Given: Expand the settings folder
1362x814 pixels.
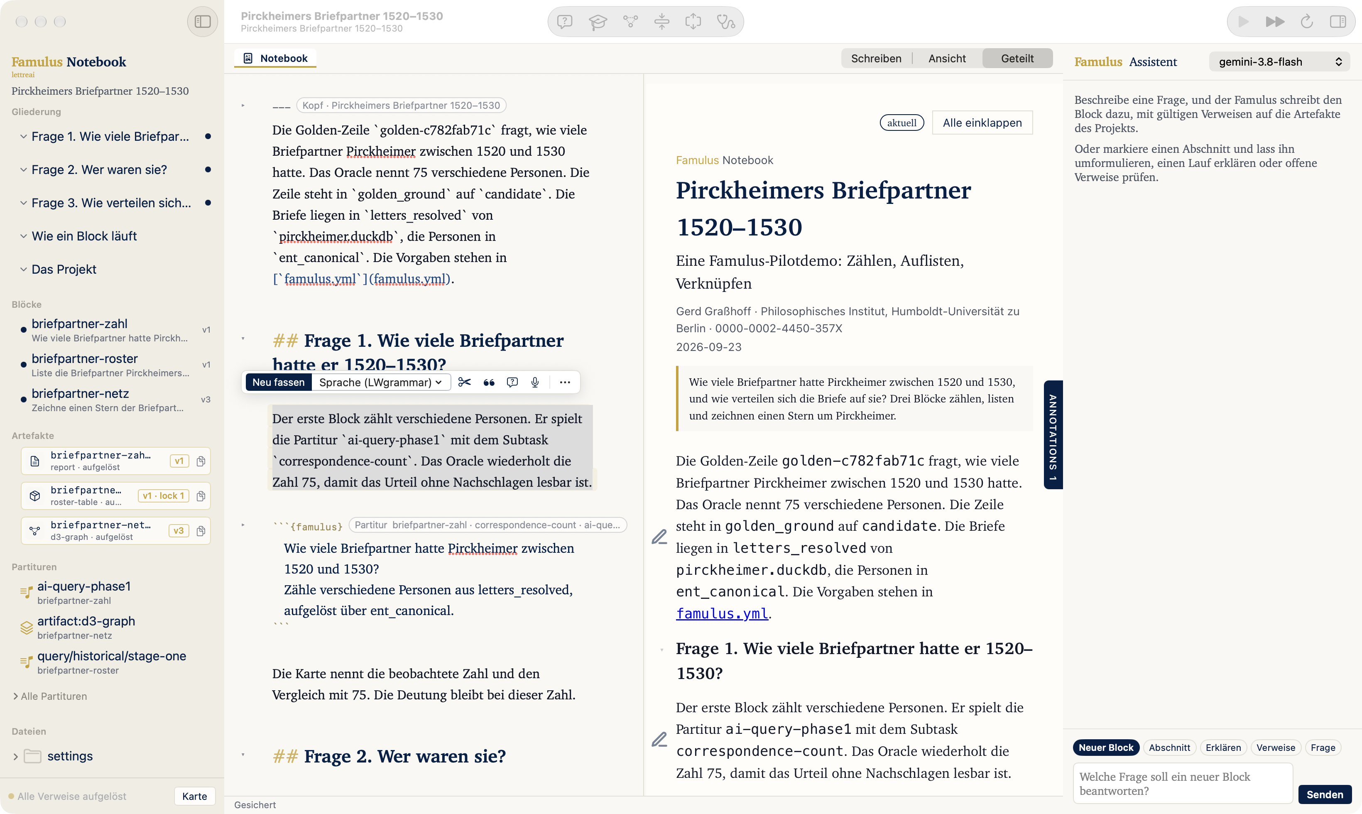Looking at the screenshot, I should pyautogui.click(x=15, y=756).
